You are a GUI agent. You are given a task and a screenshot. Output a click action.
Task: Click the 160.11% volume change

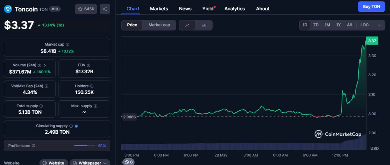point(42,72)
